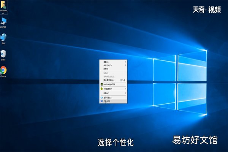Choose 个性化(R) in context menu
This screenshot has height=152, width=228.
(x=113, y=101)
